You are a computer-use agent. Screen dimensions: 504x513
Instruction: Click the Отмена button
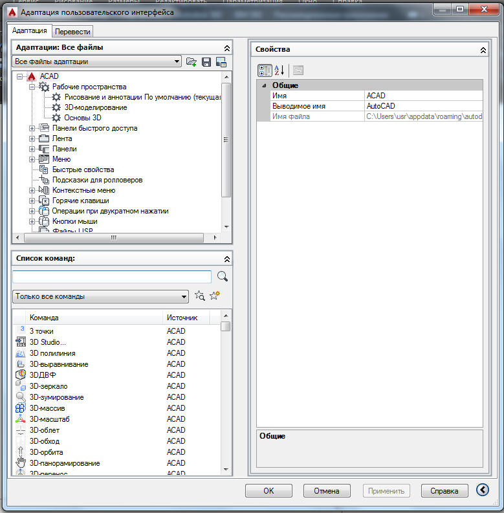point(327,491)
